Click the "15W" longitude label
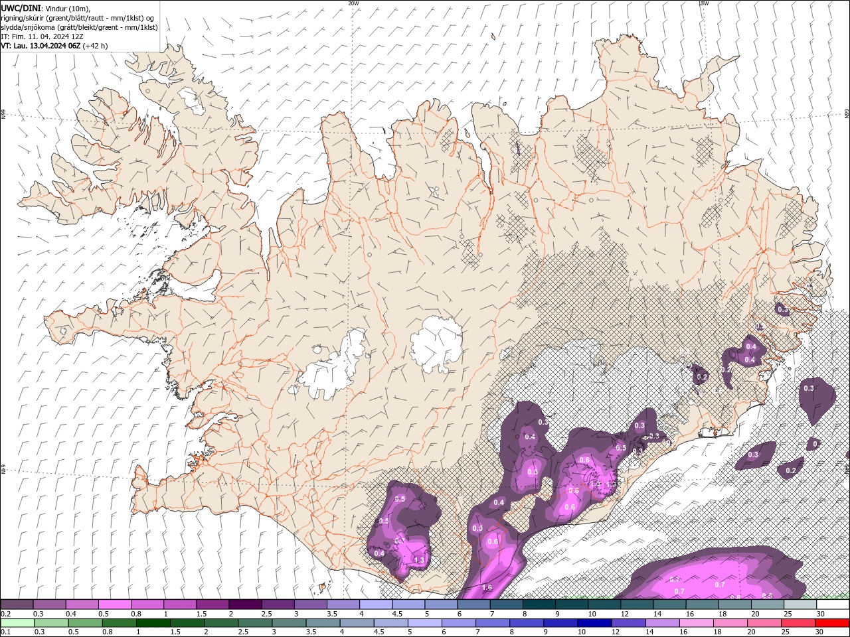 click(x=703, y=3)
